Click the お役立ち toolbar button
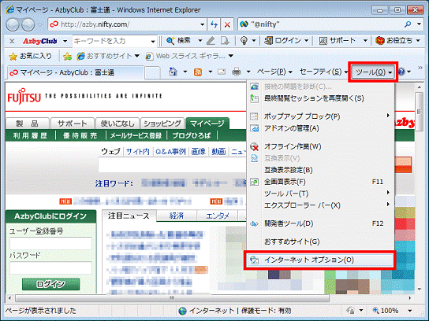 (x=394, y=41)
